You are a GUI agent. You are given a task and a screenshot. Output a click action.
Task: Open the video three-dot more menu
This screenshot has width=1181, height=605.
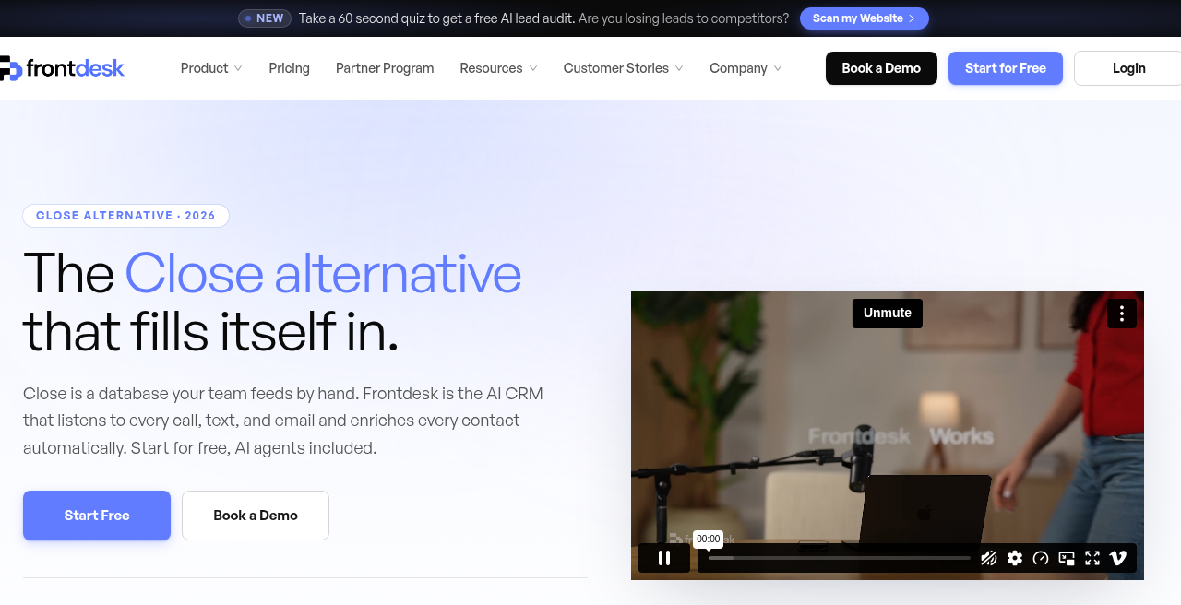pyautogui.click(x=1122, y=314)
